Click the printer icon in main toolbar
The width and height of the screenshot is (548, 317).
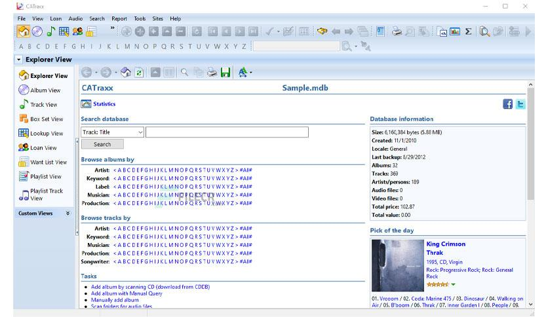pos(397,31)
